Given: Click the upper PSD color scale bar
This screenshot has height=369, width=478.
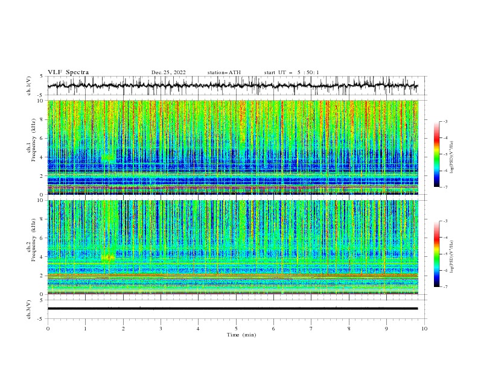Looking at the screenshot, I should [436, 154].
